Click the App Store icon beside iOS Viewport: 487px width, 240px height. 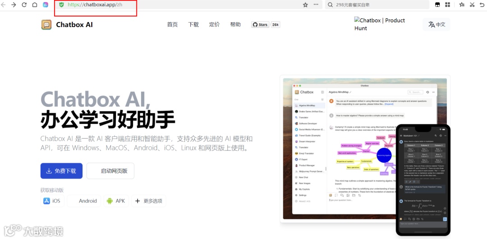[x=46, y=201]
